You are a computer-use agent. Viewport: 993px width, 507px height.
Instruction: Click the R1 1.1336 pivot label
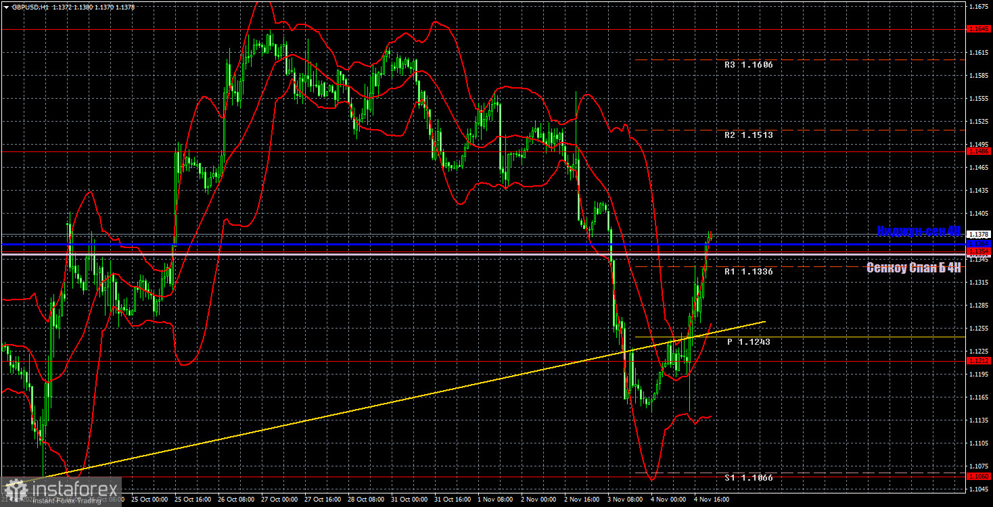(x=748, y=271)
